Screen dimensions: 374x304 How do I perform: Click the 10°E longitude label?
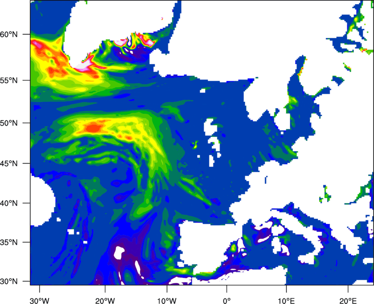[286, 301]
